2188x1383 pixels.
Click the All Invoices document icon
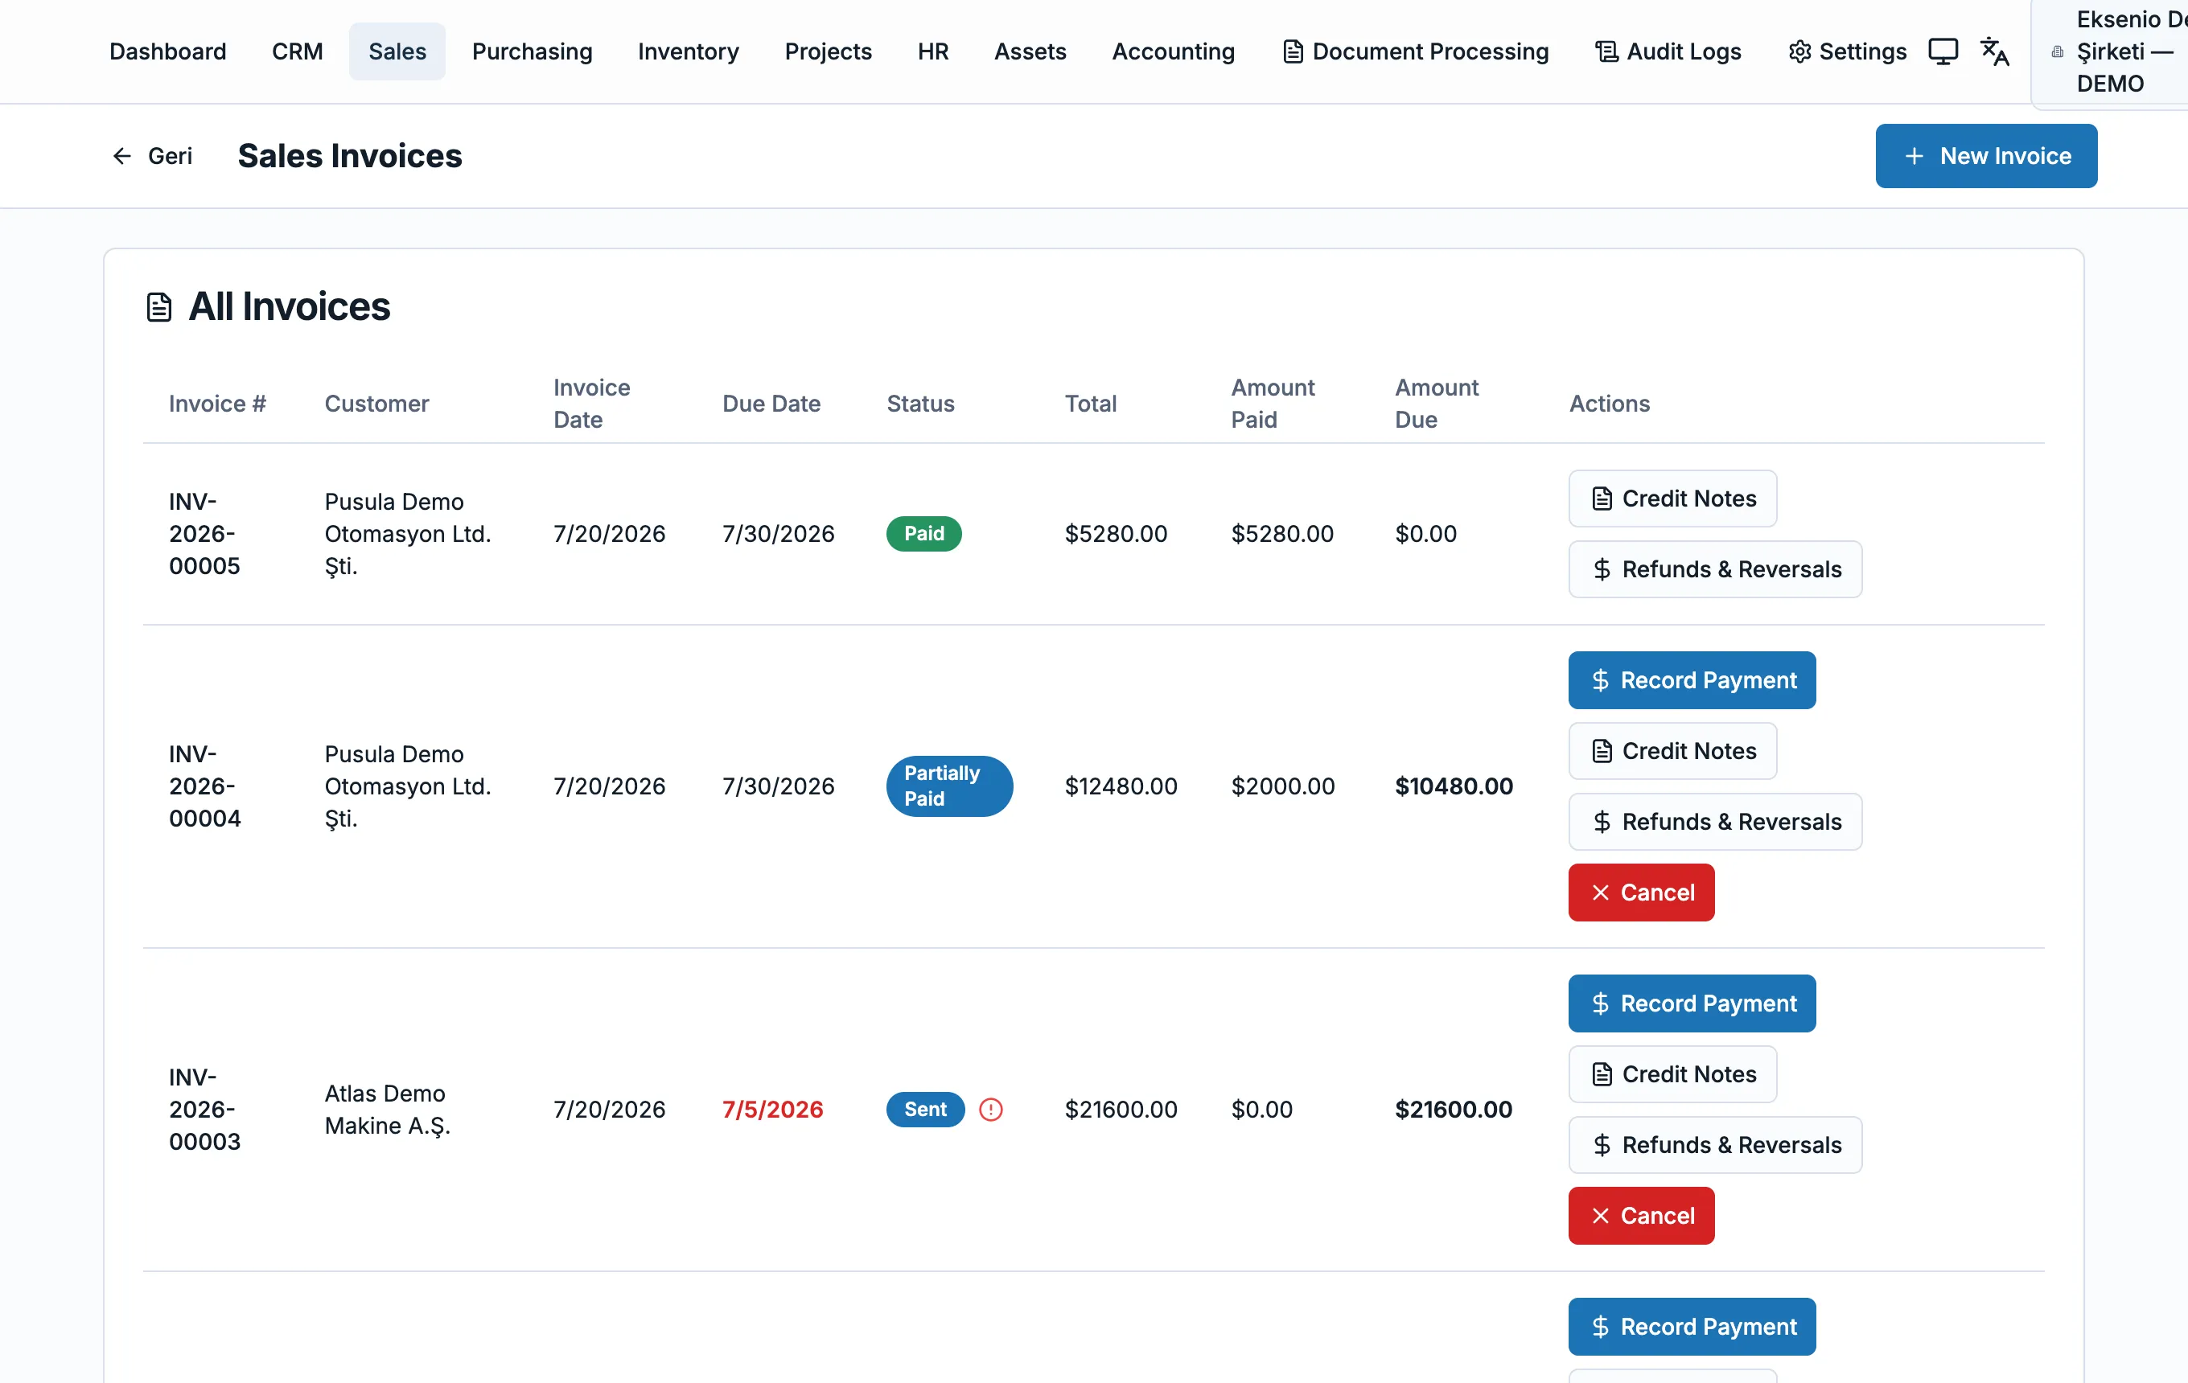pos(159,307)
